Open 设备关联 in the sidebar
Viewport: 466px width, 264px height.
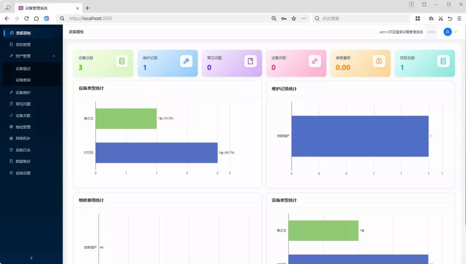point(31,116)
